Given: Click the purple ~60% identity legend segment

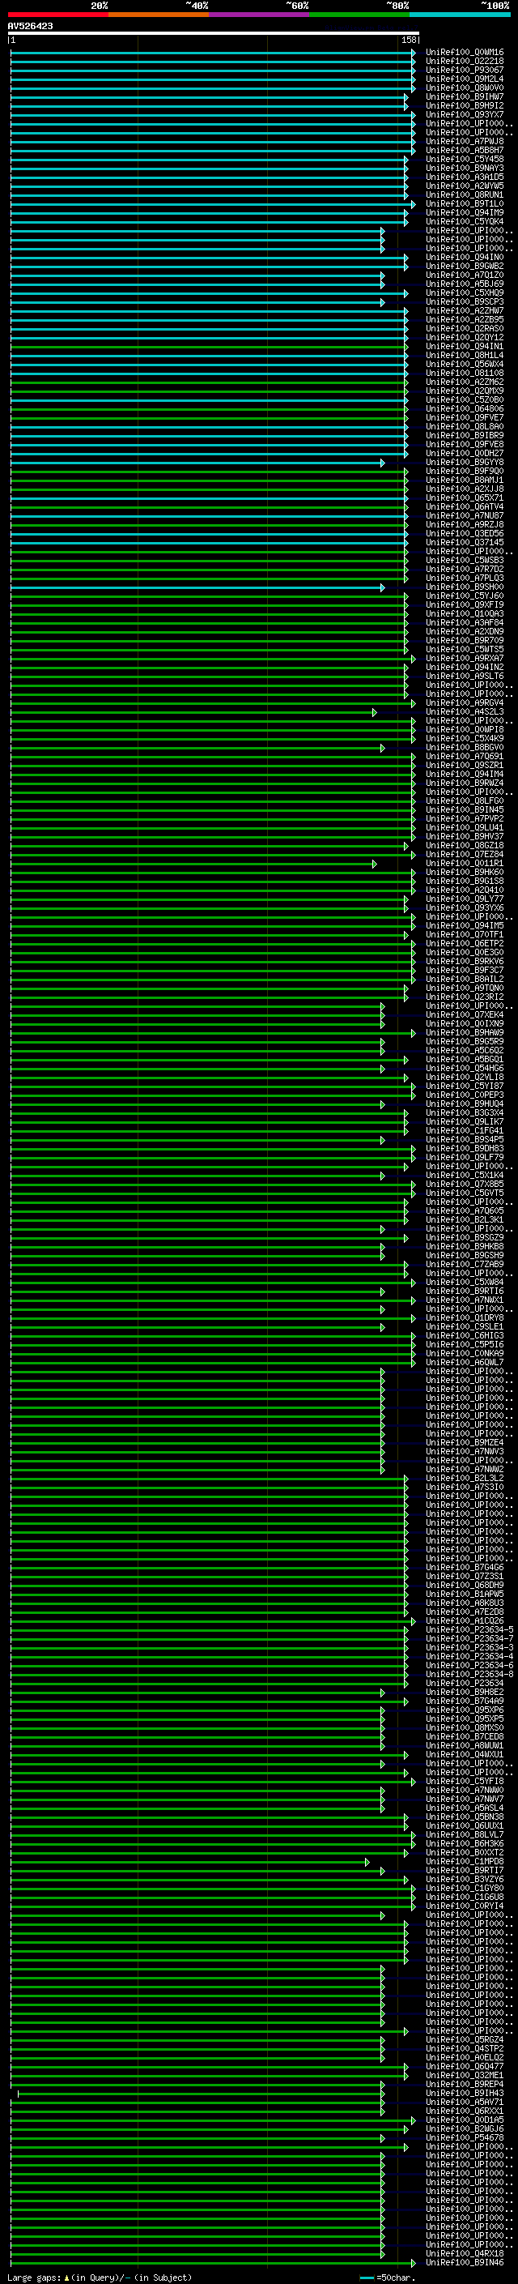Looking at the screenshot, I should [260, 15].
